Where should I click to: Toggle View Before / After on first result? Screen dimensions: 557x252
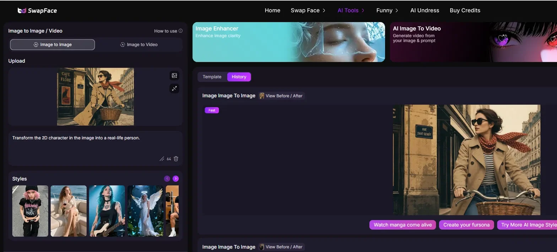pyautogui.click(x=281, y=96)
